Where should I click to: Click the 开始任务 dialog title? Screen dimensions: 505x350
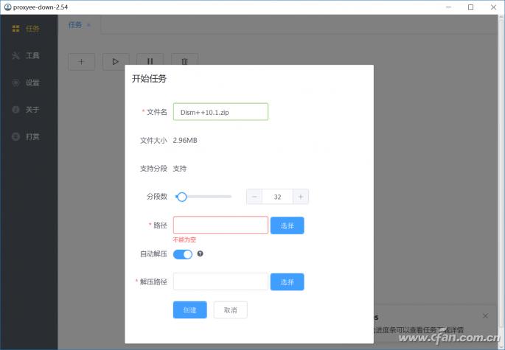(149, 79)
